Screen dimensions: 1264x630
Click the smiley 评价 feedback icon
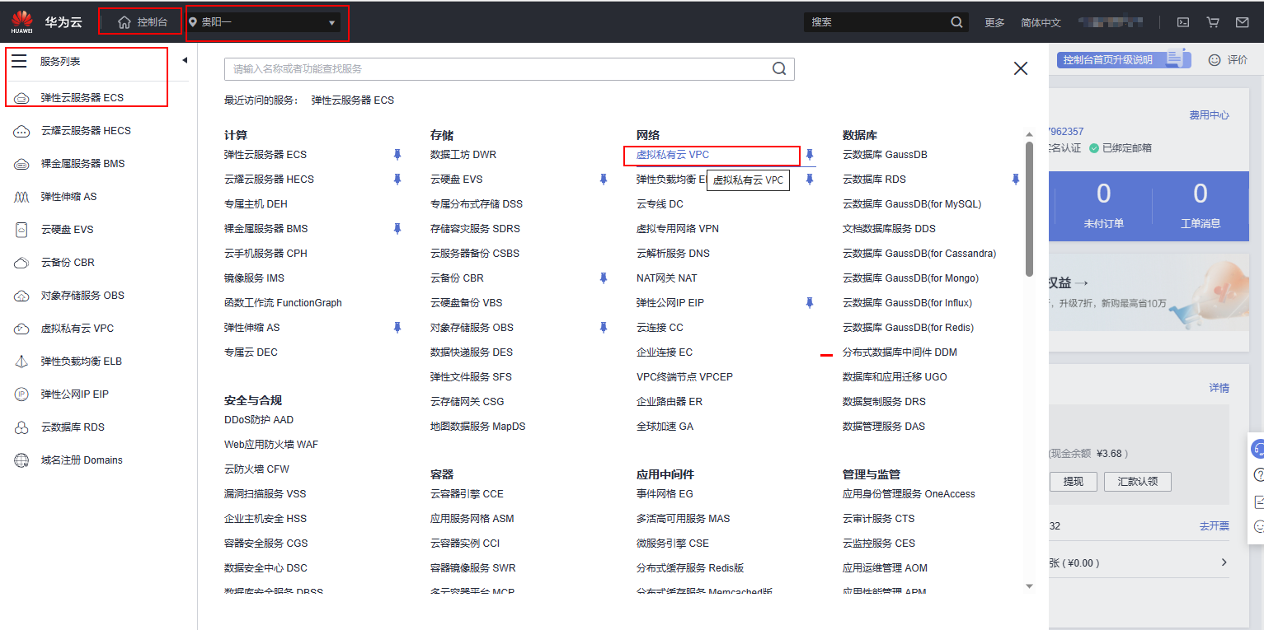(1214, 60)
